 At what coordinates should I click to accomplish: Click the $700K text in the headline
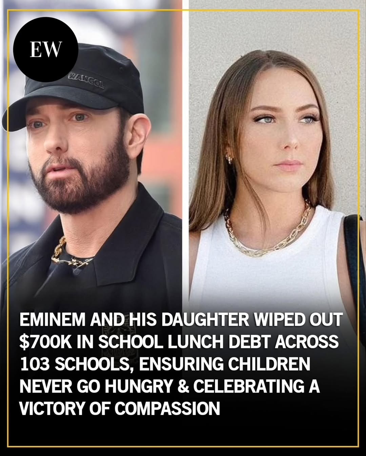(x=44, y=342)
